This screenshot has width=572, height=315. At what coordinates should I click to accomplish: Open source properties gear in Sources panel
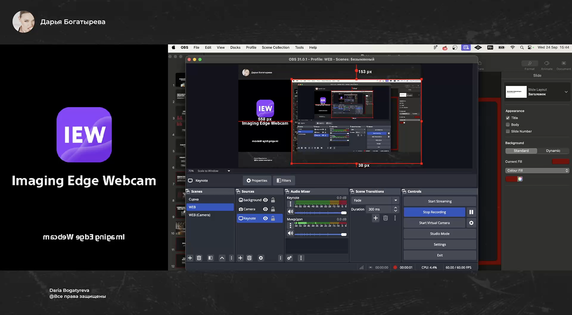click(261, 258)
